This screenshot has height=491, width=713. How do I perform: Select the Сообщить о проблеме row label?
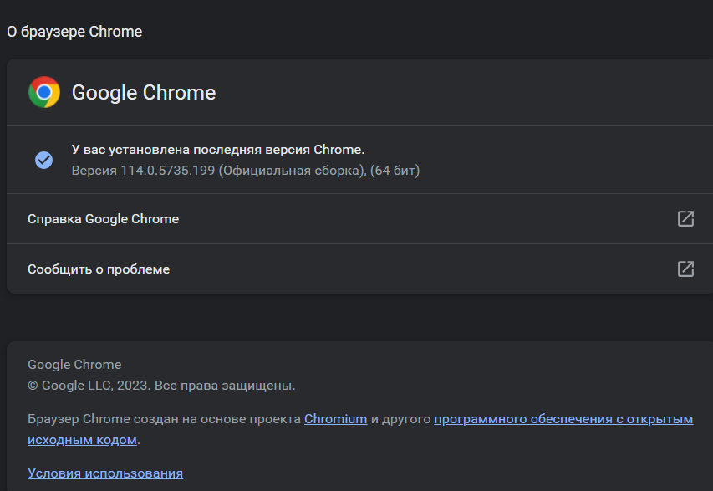99,269
